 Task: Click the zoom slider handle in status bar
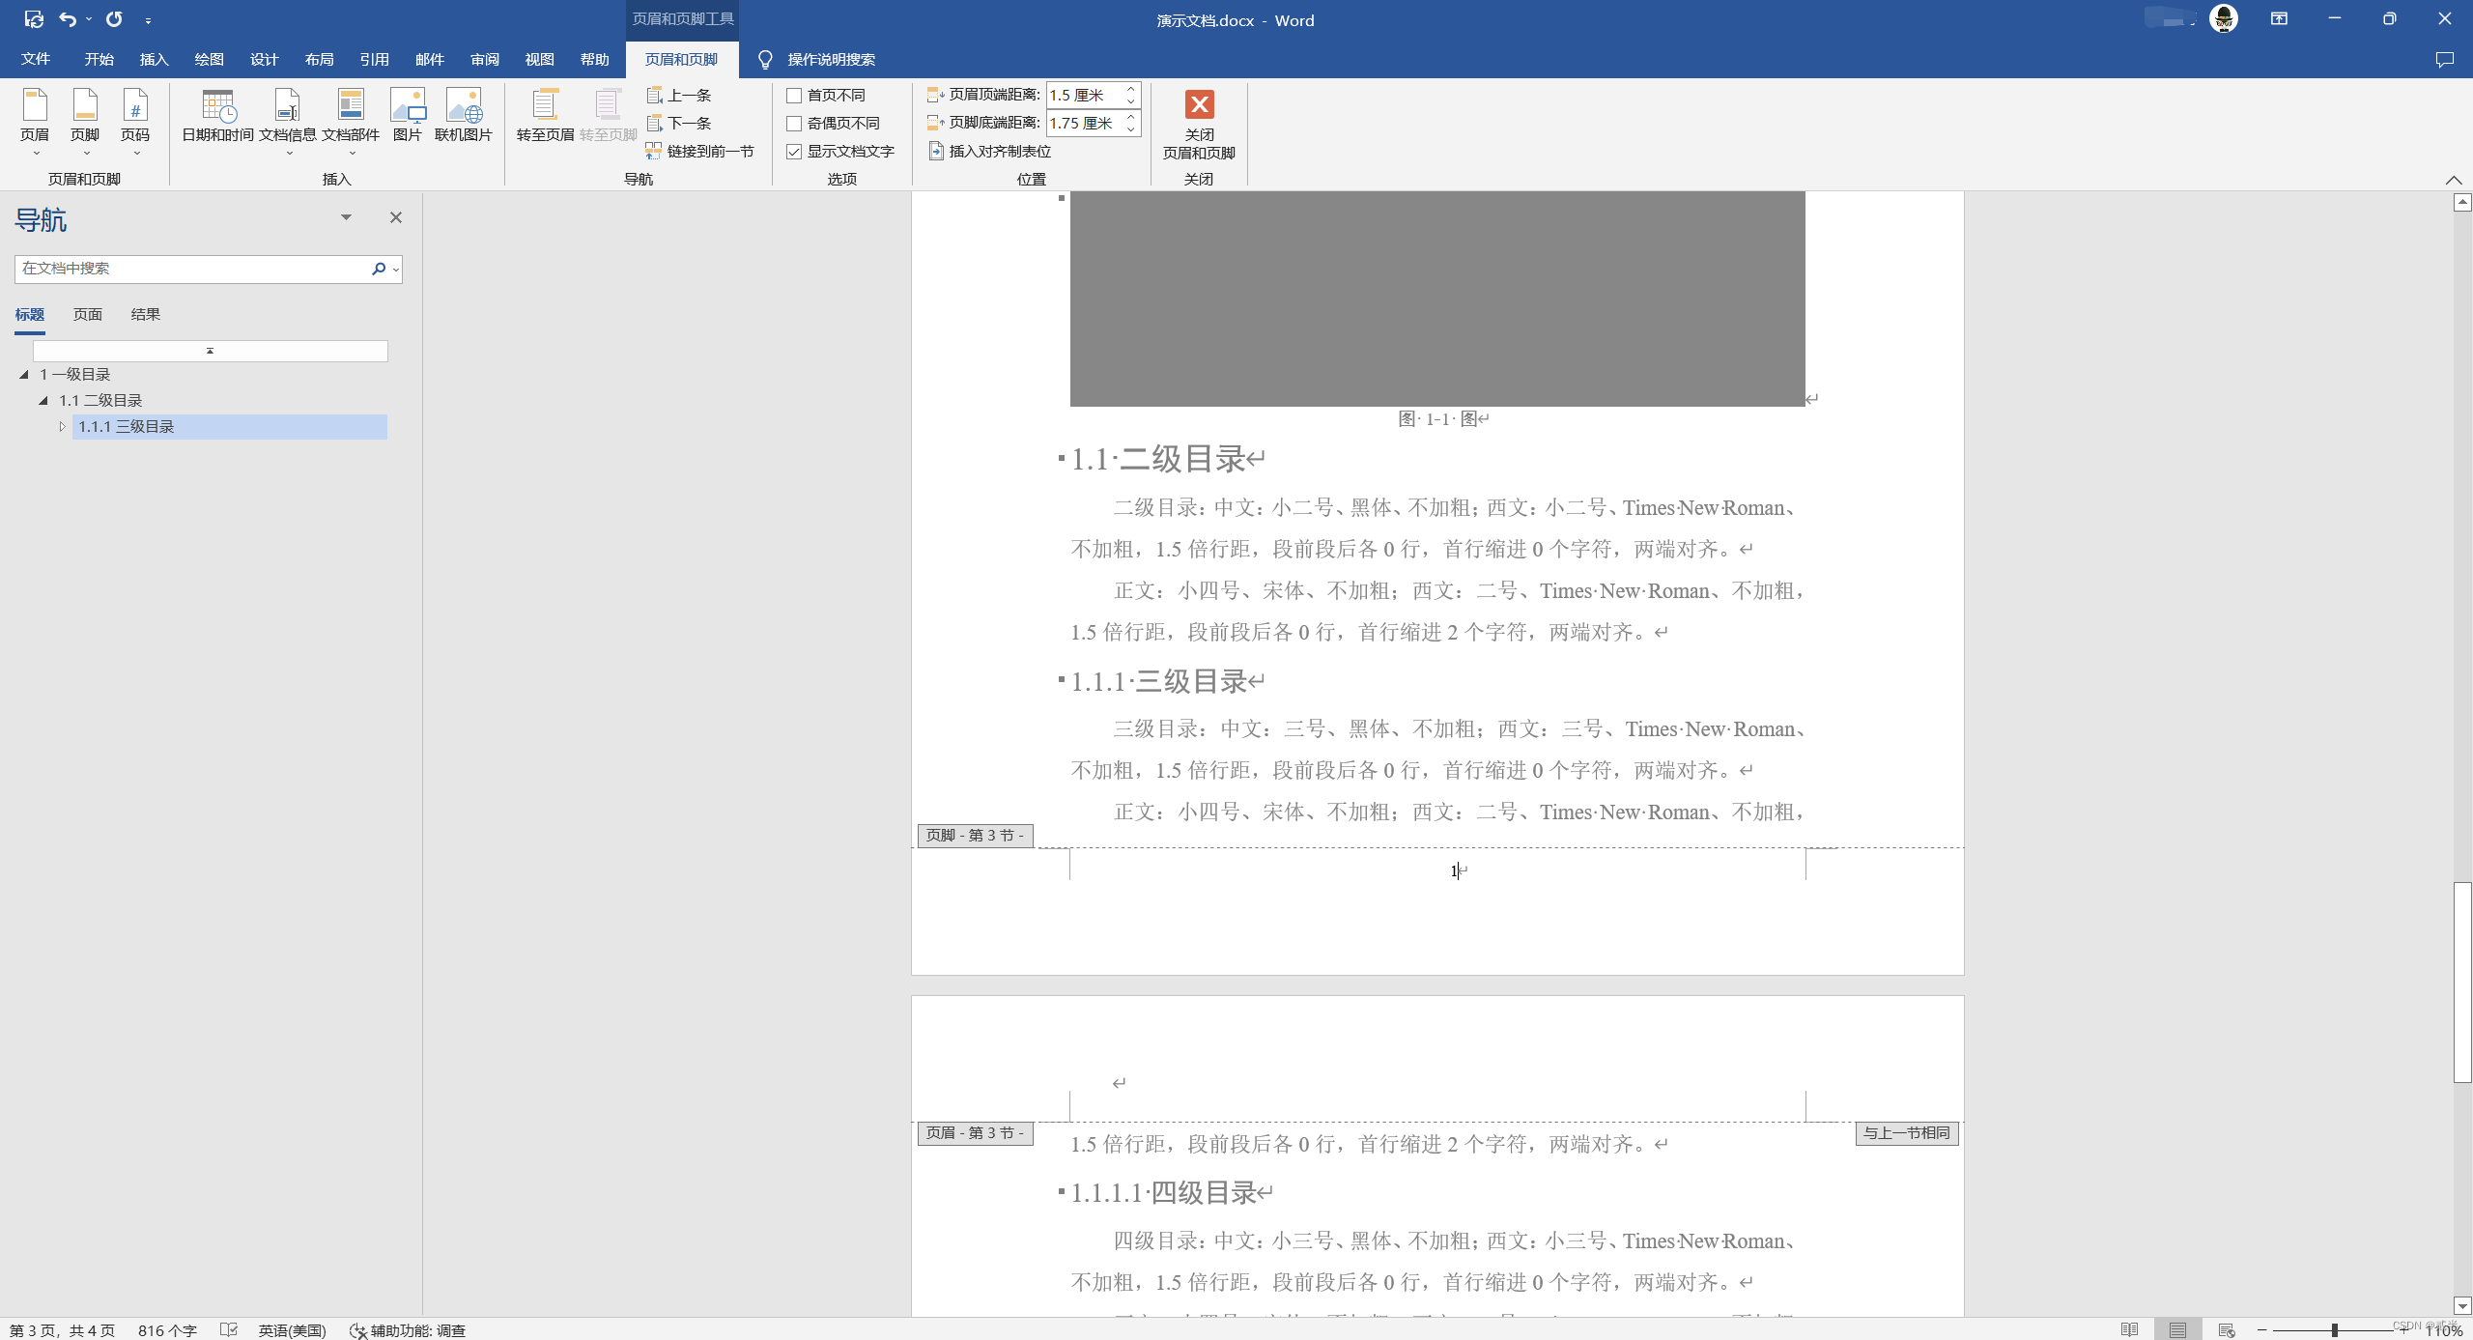[x=2334, y=1330]
